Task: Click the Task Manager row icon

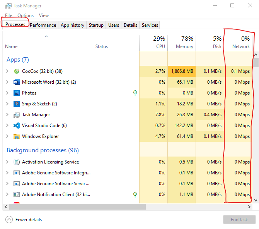Action: [x=17, y=115]
